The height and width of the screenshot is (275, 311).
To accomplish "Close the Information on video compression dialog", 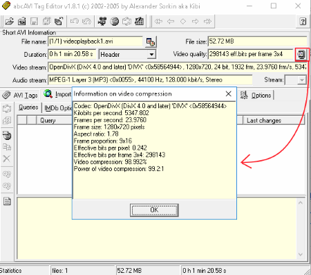I will [228, 94].
